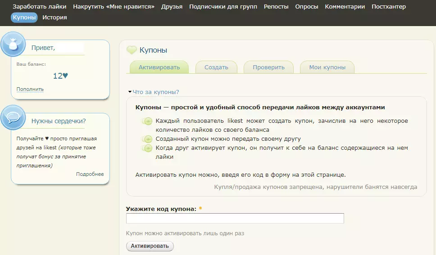Click the bullet icon beside Созданный купон

[147, 139]
